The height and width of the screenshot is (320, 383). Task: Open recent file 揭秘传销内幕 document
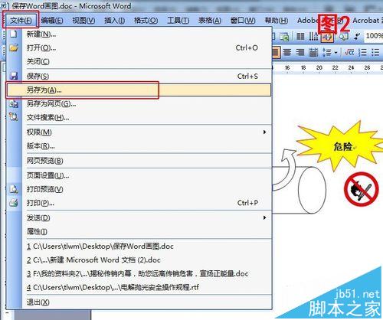click(139, 274)
